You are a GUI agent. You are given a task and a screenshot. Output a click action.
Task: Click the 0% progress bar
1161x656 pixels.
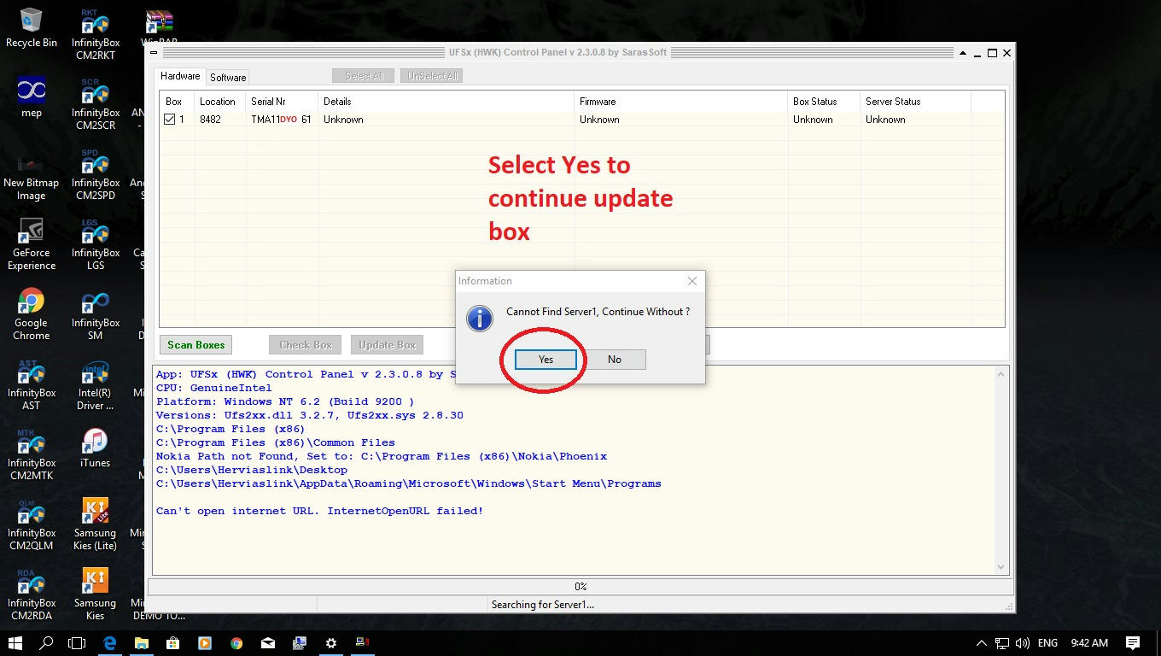pos(580,587)
